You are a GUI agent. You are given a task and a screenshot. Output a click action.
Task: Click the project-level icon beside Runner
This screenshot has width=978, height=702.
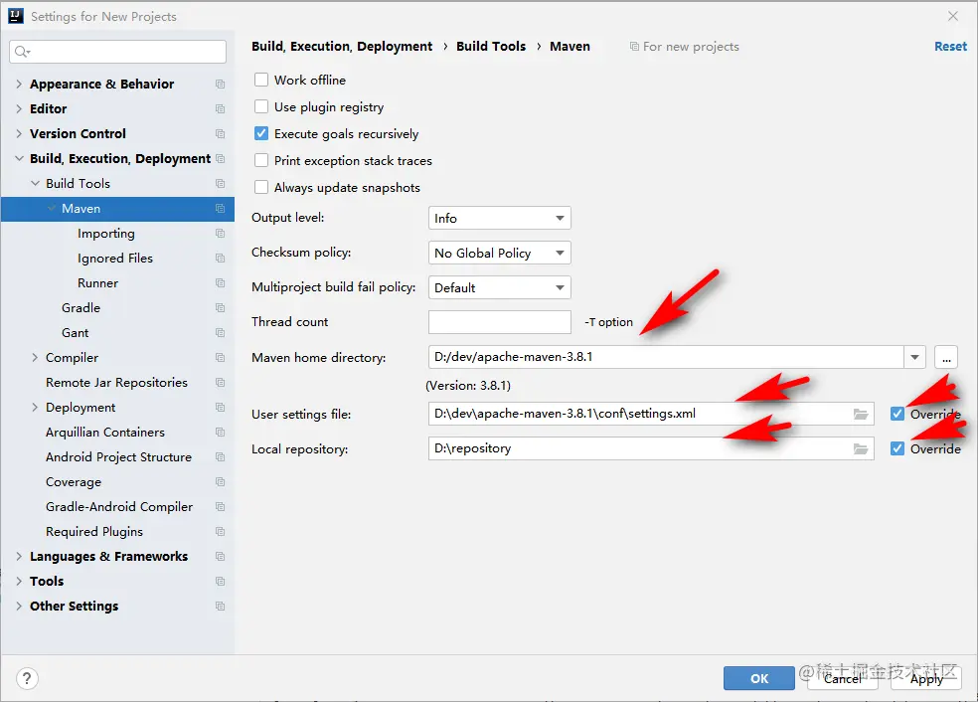pos(221,283)
